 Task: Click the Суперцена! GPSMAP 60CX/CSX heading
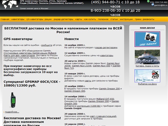point(32,84)
